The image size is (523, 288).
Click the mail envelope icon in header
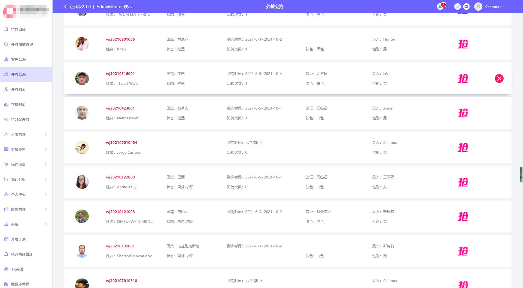(x=466, y=7)
